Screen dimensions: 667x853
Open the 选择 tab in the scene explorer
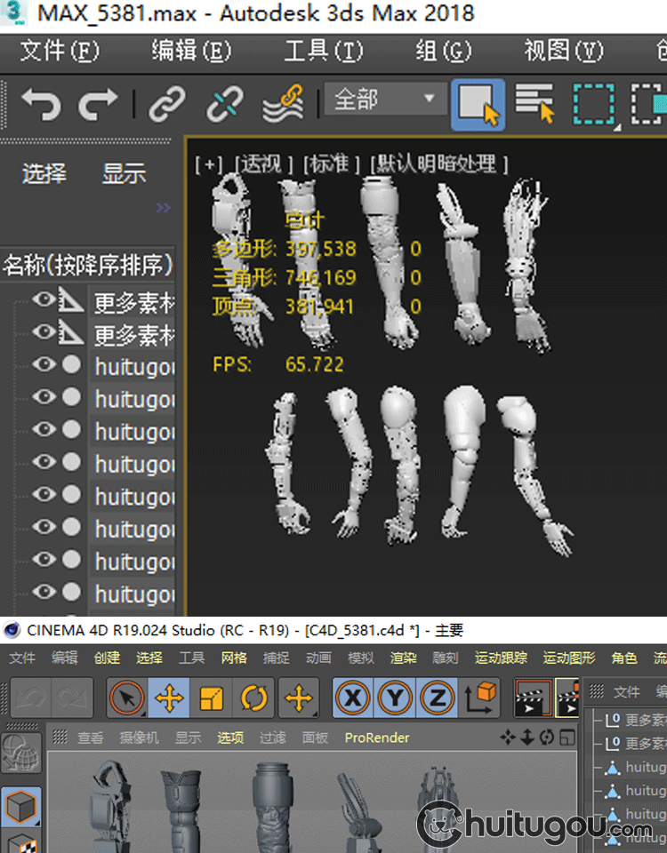pyautogui.click(x=44, y=173)
